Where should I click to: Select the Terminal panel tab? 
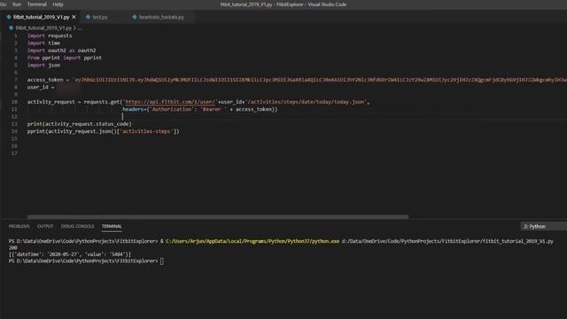coord(112,226)
